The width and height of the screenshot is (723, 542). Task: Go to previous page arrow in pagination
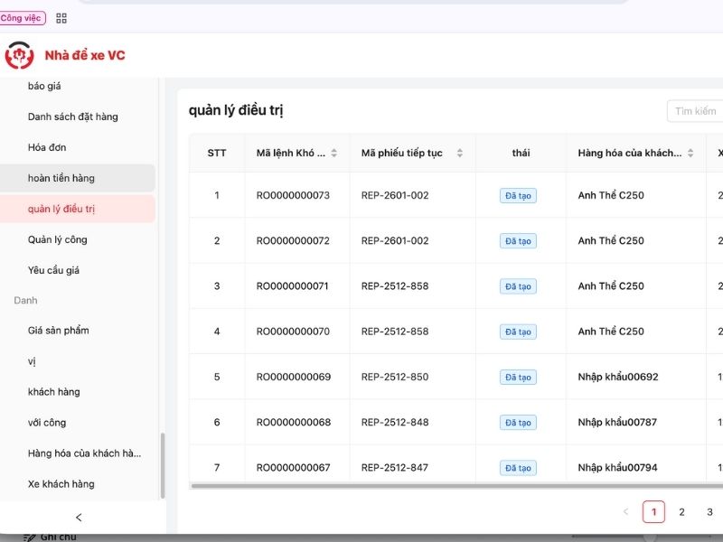pyautogui.click(x=625, y=512)
